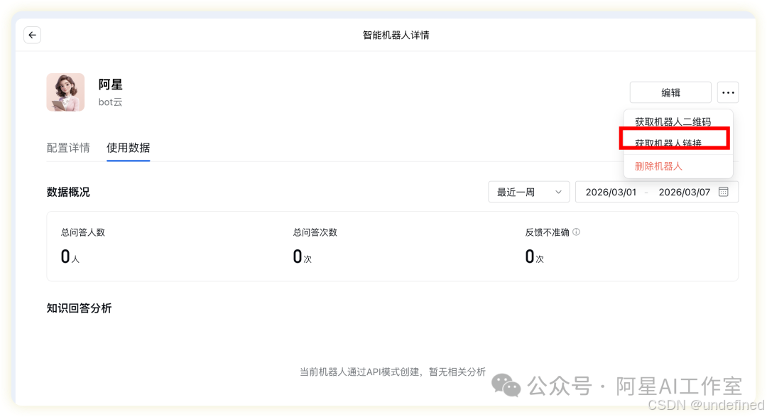Click the 数据概况 section heading

click(x=68, y=193)
